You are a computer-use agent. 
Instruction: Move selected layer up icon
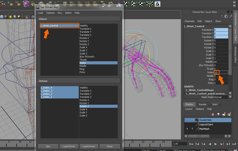[x=212, y=114]
